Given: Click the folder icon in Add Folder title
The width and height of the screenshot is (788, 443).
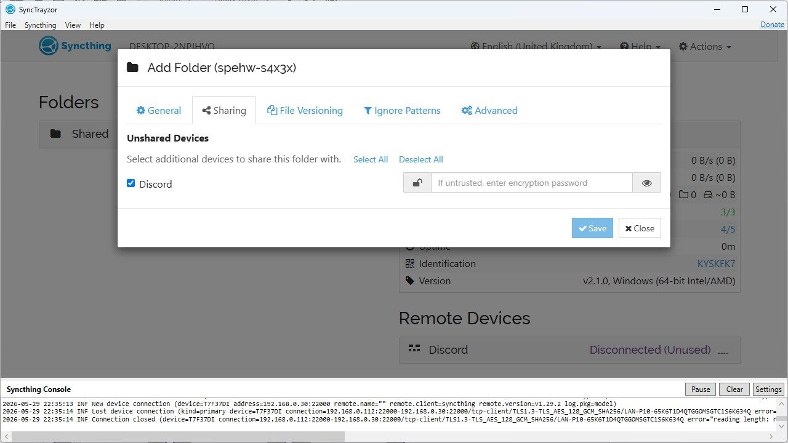Looking at the screenshot, I should [x=132, y=68].
